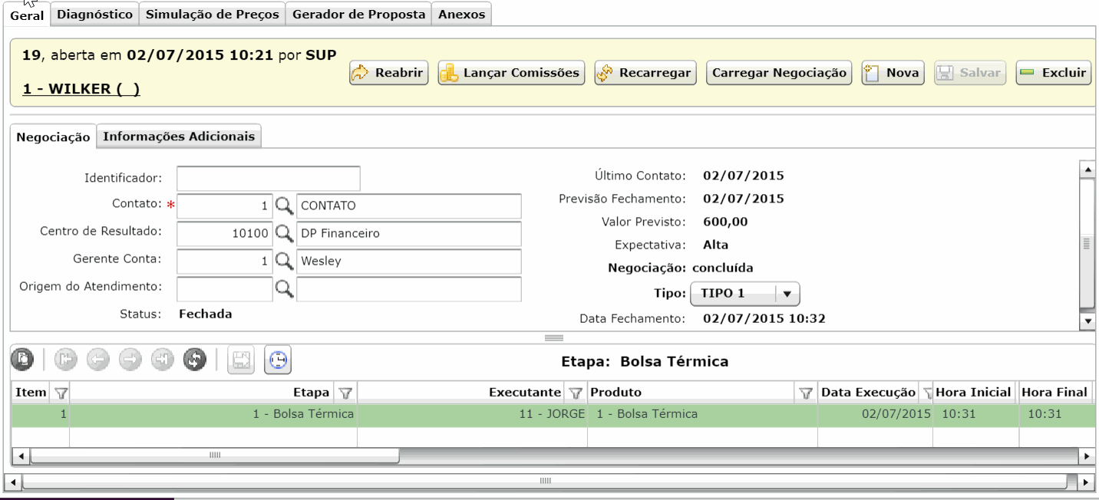Open the Gerente Conta search magnifier
Screen dimensions: 1099x500
tap(285, 261)
